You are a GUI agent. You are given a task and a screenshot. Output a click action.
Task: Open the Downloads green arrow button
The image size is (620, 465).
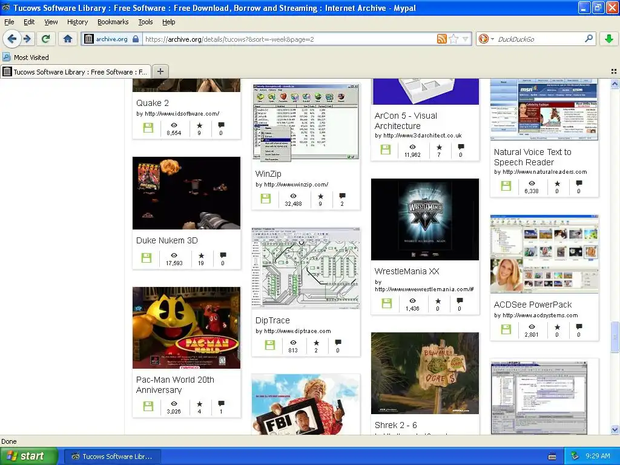point(608,39)
